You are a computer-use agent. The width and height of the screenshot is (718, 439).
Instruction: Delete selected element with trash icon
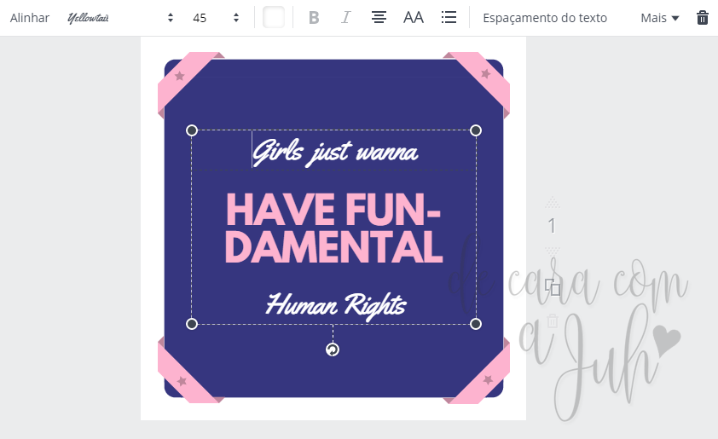click(703, 18)
